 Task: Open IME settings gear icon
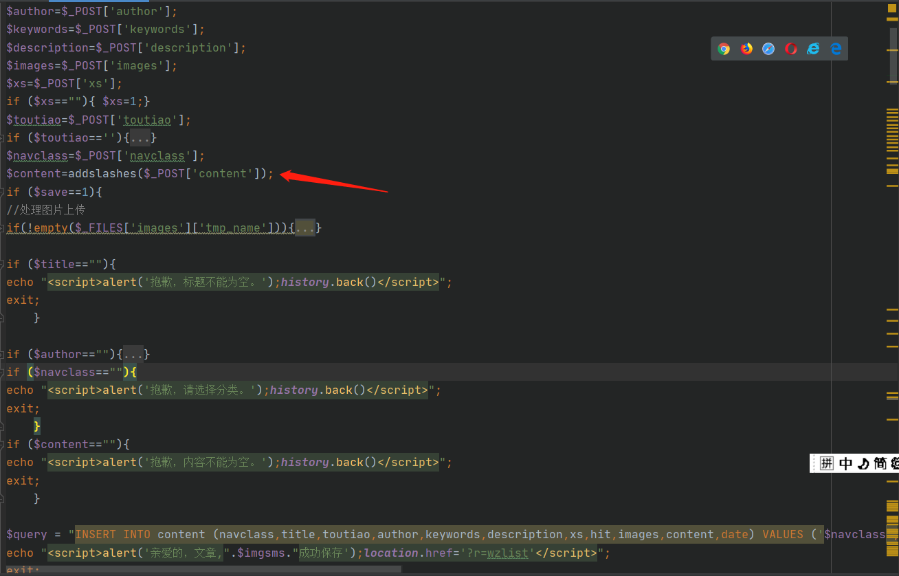pyautogui.click(x=895, y=463)
